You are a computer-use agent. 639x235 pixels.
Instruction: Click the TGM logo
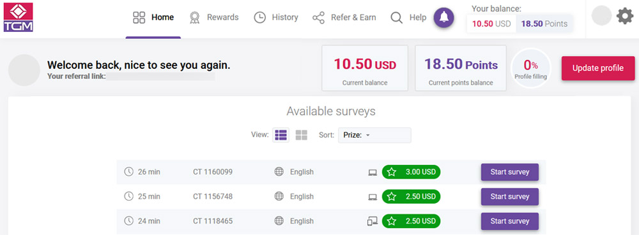click(19, 17)
